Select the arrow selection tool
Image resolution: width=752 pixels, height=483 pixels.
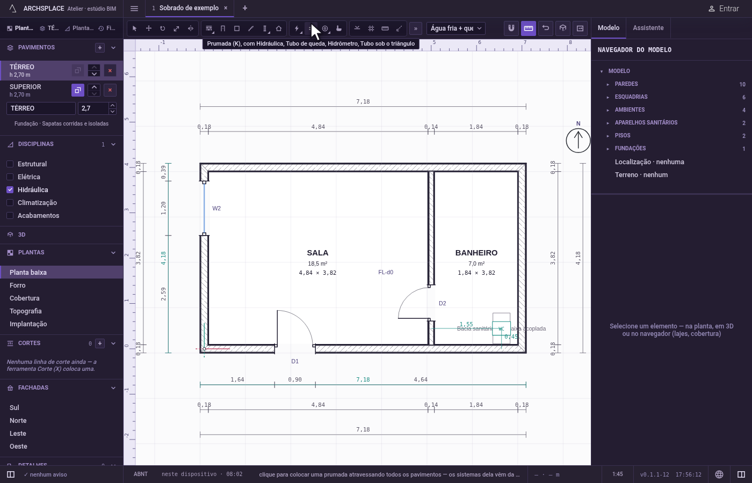(135, 28)
